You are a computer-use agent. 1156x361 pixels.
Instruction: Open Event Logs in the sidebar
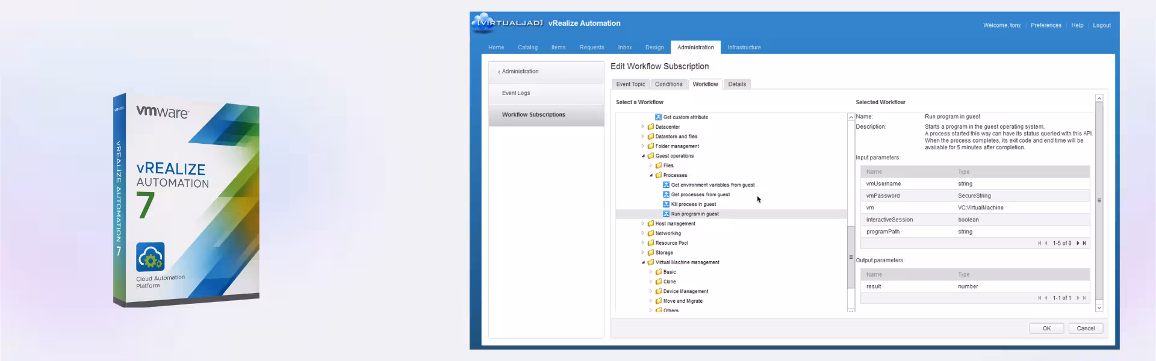(x=546, y=93)
